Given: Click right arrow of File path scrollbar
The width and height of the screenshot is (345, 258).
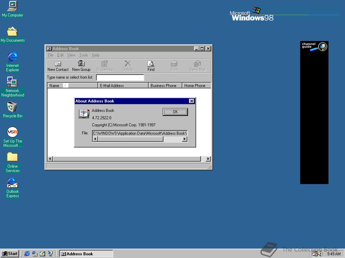Looking at the screenshot, I should point(185,139).
